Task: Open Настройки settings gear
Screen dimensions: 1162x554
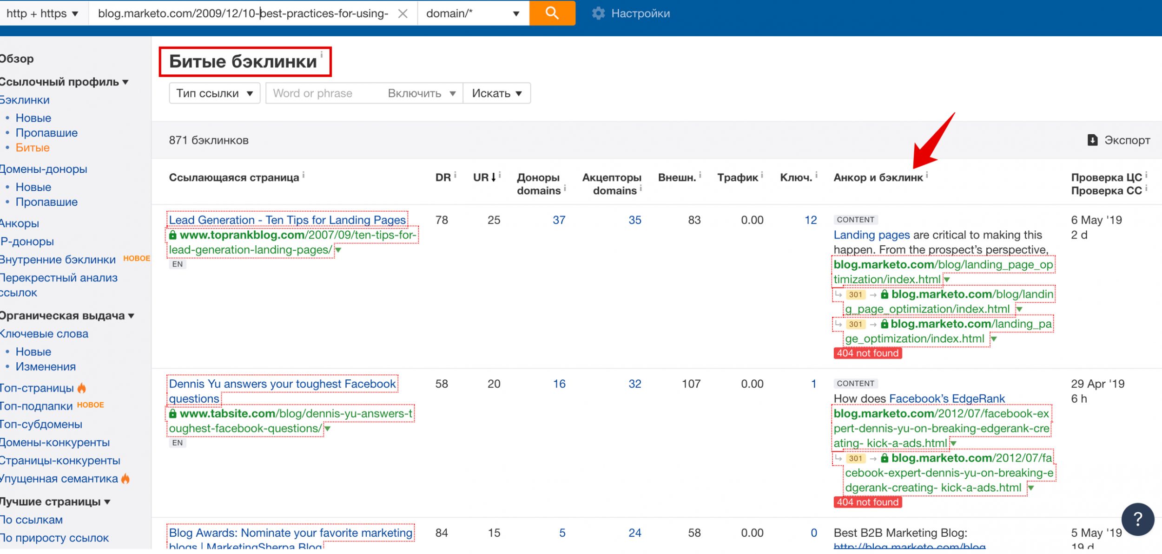Action: [598, 13]
